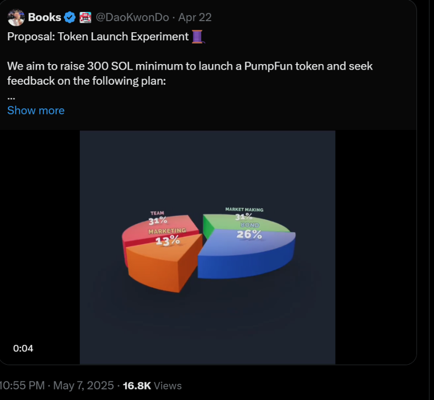The height and width of the screenshot is (400, 434).
Task: Open the Apr 22 quoted post date
Action: pos(195,18)
